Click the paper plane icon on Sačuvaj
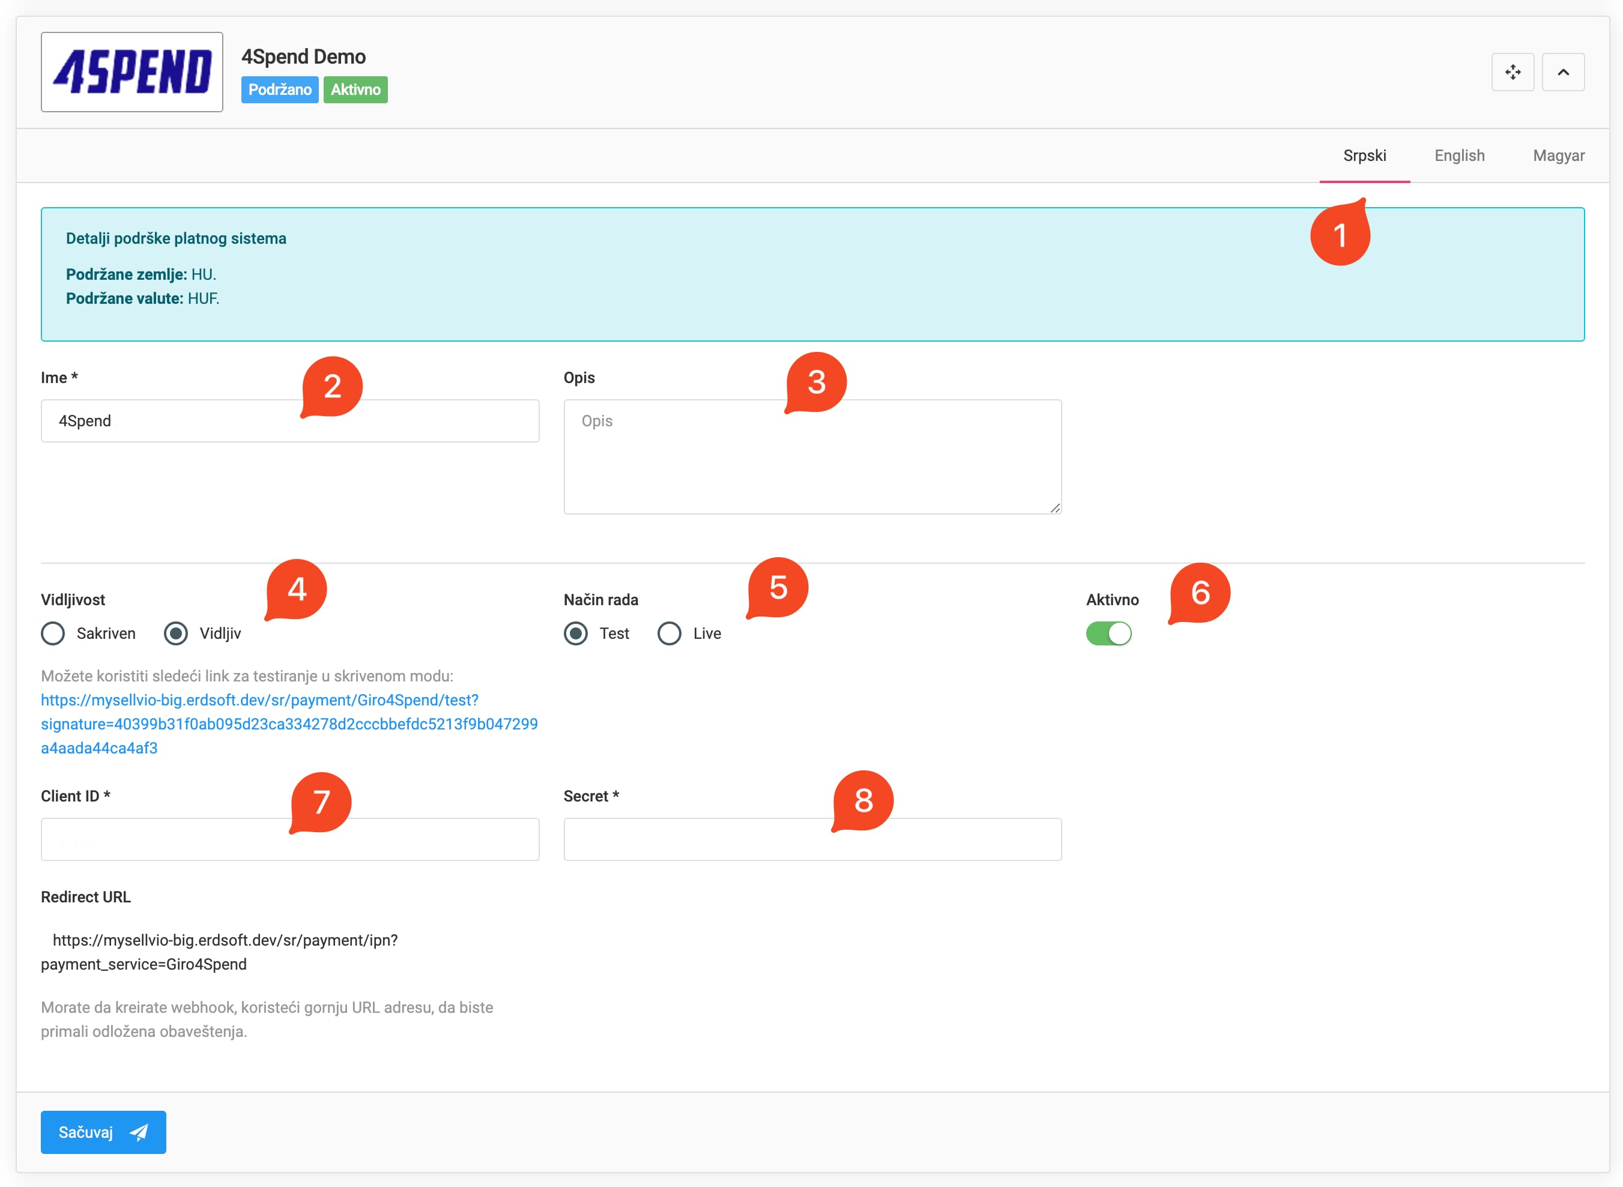 139,1132
